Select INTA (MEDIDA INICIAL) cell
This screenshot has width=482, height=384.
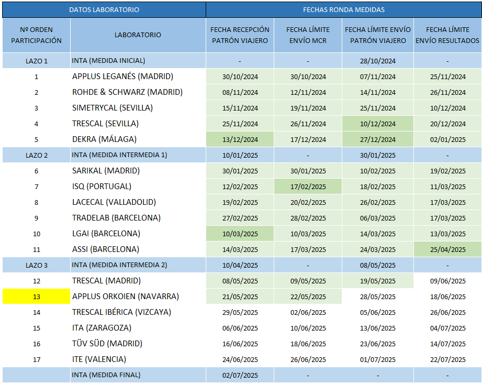pyautogui.click(x=138, y=61)
